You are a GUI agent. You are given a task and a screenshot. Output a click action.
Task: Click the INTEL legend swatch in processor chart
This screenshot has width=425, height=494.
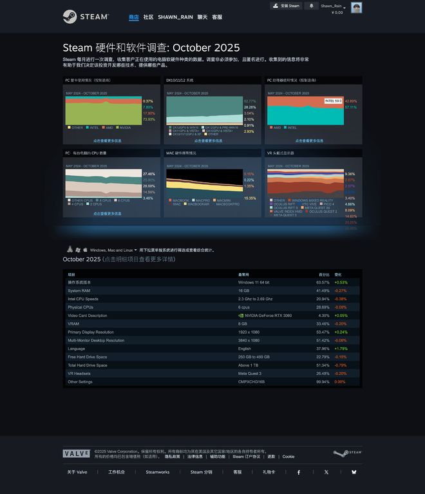[285, 128]
